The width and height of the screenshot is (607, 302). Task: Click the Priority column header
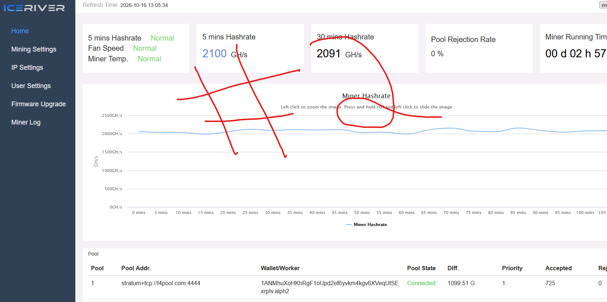[512, 268]
